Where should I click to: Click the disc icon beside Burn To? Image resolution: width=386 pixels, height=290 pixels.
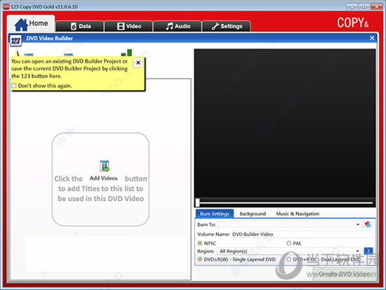[x=368, y=225]
